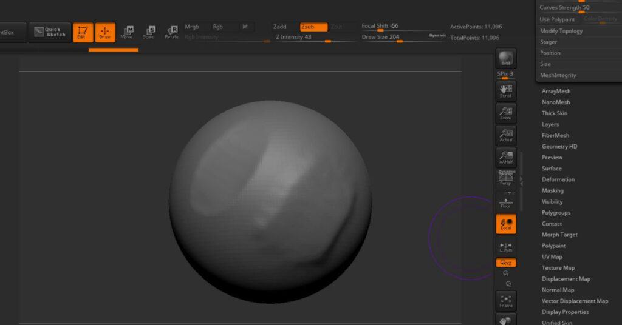Open the Visibility subpalette
The image size is (622, 325).
(552, 202)
